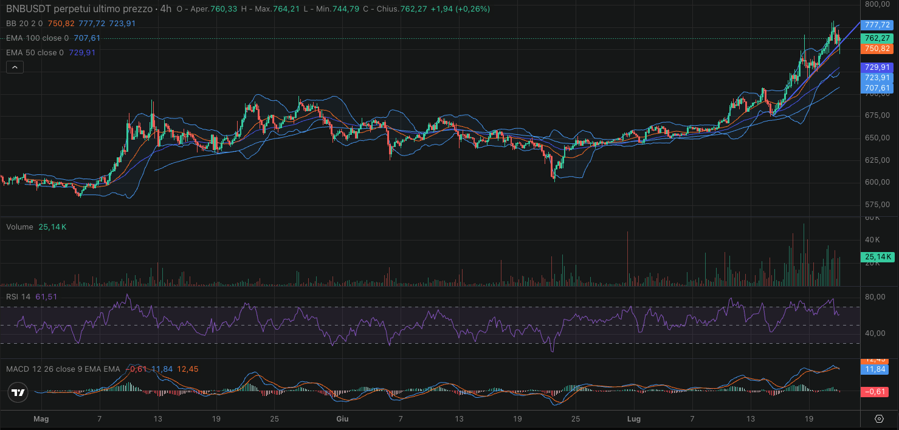The image size is (899, 430).
Task: Click the 25,14 K value in Volume legend
Action: point(52,227)
